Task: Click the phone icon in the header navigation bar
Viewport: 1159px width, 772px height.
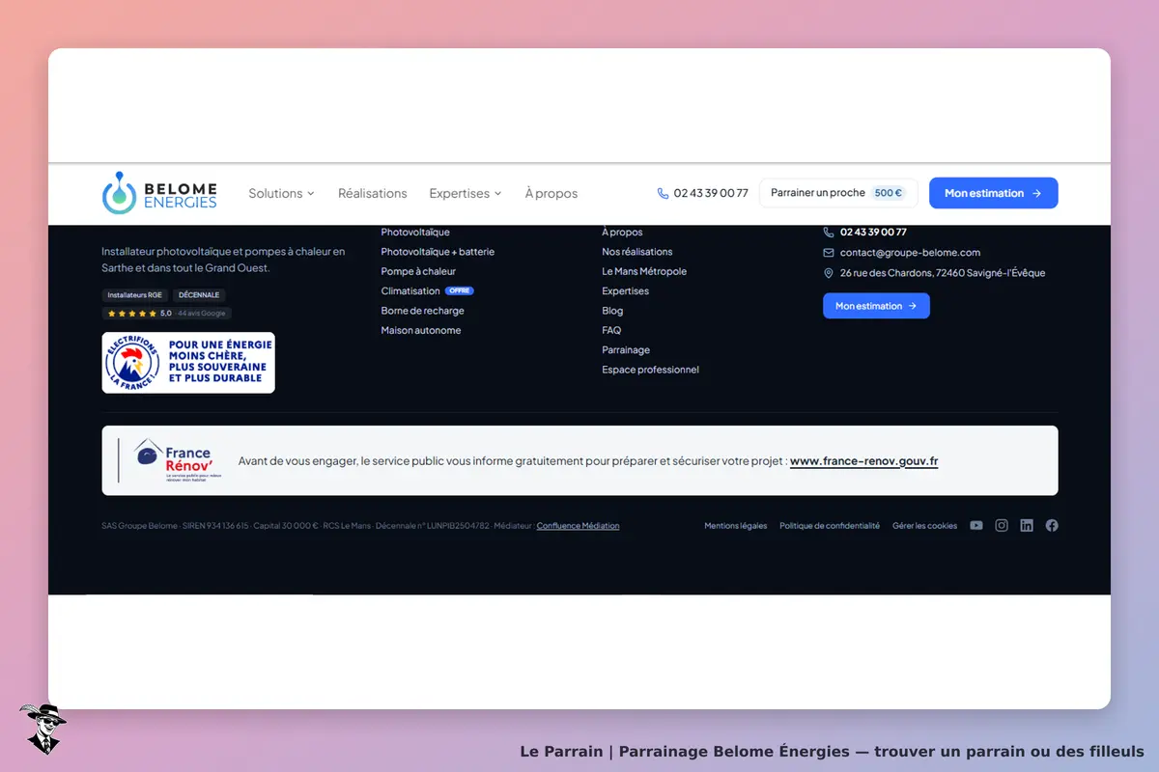Action: click(x=663, y=193)
